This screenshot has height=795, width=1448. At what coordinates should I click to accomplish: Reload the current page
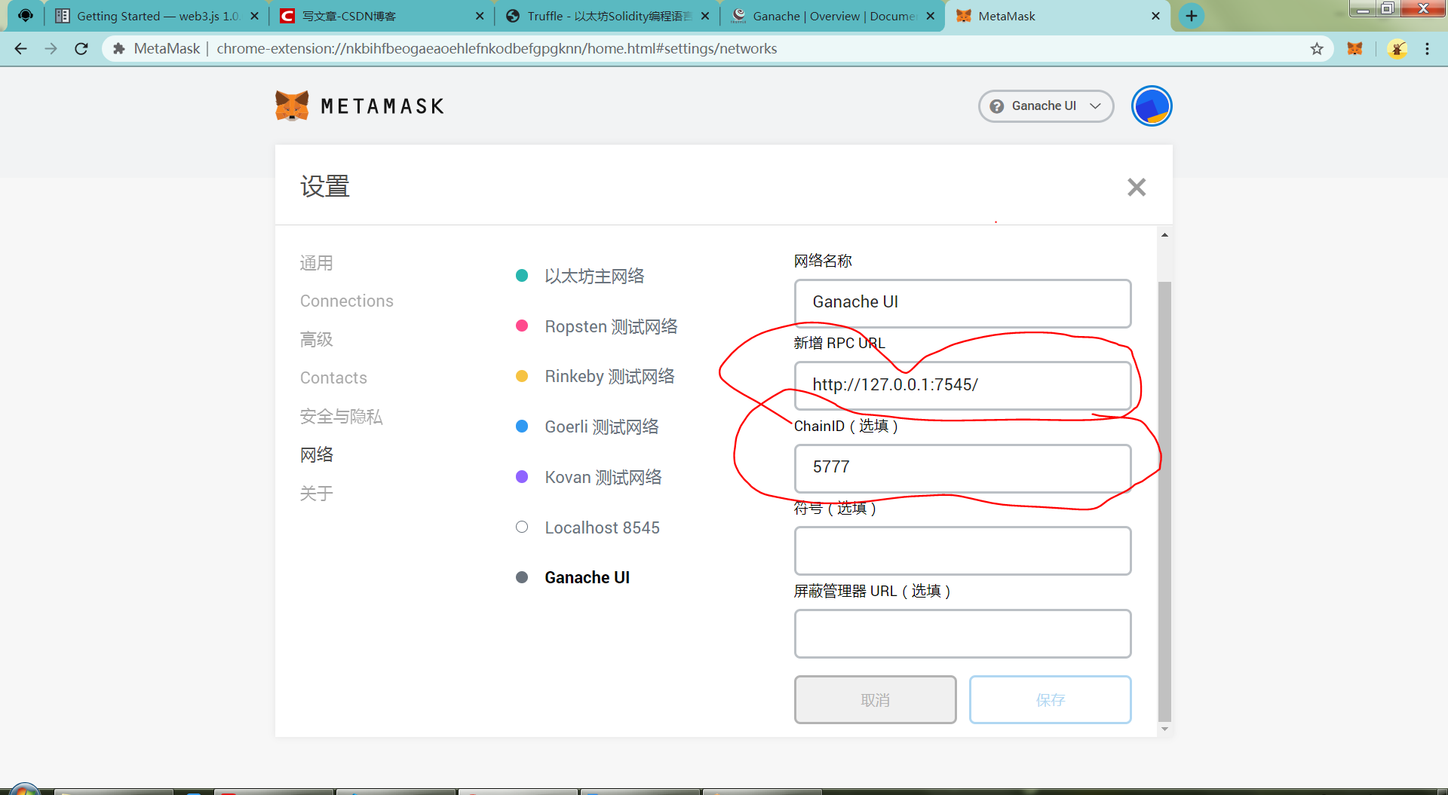click(81, 48)
